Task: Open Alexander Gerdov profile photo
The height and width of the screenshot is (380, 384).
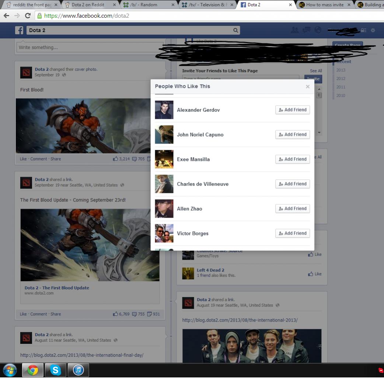Action: pyautogui.click(x=164, y=110)
